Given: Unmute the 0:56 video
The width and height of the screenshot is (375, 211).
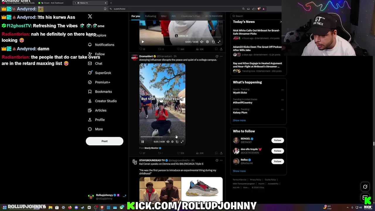Looking at the screenshot, I should coord(202,42).
